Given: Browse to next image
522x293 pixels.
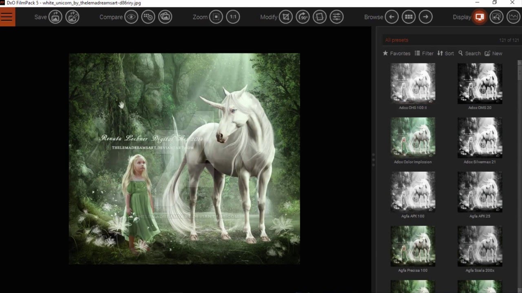Looking at the screenshot, I should 425,17.
